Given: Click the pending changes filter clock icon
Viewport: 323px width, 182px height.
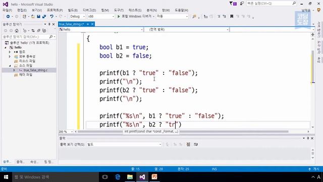Looking at the screenshot, I should [25, 30].
